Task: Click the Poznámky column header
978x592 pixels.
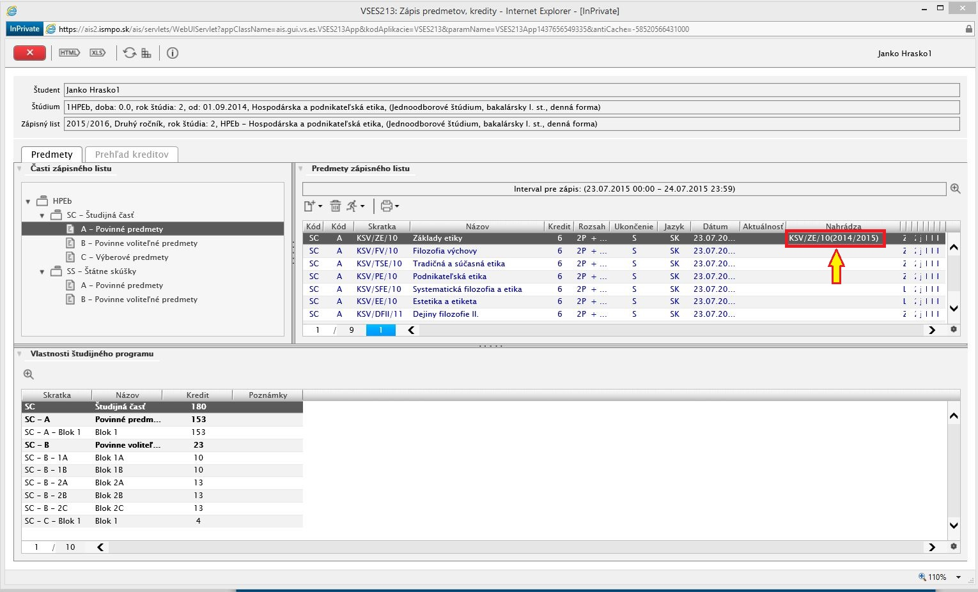Action: [268, 395]
